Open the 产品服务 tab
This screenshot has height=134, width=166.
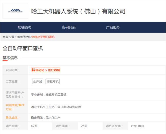coord(113,27)
